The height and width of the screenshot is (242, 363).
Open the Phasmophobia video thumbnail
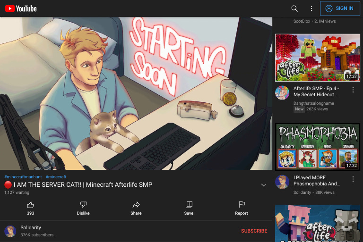318,147
